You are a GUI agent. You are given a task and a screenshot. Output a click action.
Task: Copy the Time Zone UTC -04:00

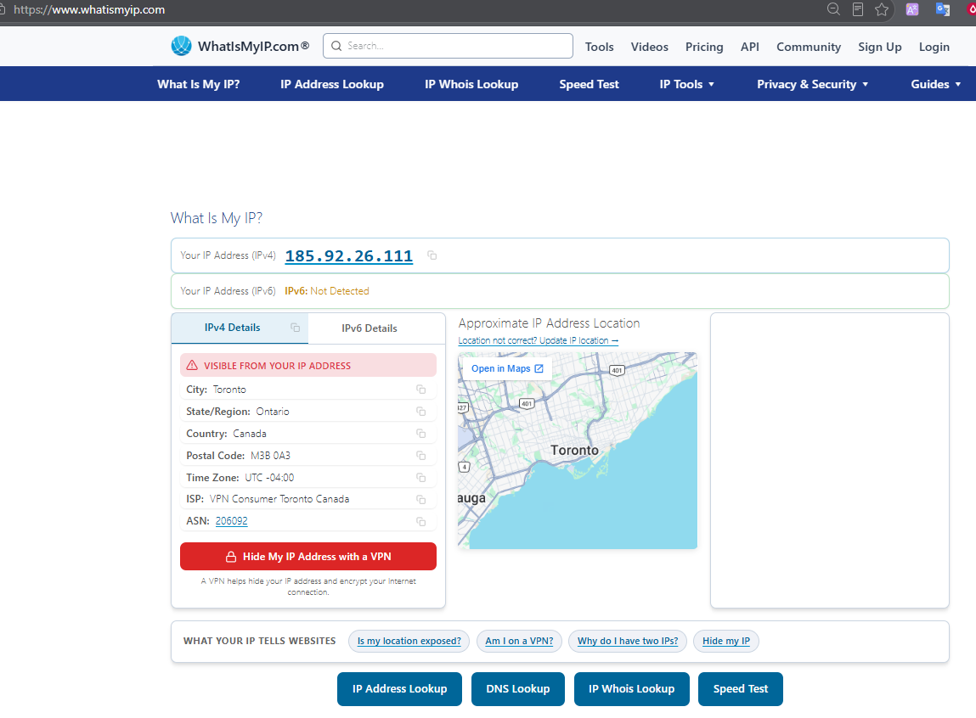coord(420,478)
